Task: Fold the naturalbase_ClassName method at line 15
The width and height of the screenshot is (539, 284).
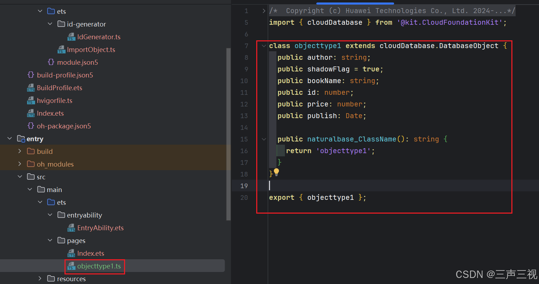Action: tap(264, 139)
